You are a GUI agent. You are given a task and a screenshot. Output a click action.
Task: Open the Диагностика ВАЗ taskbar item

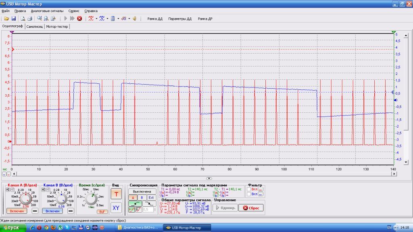(138, 228)
